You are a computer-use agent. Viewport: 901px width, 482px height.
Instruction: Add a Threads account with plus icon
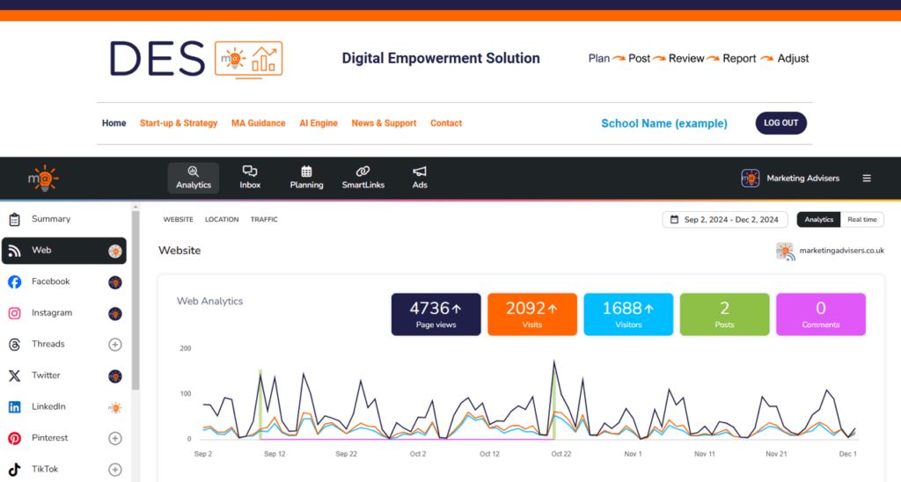115,344
